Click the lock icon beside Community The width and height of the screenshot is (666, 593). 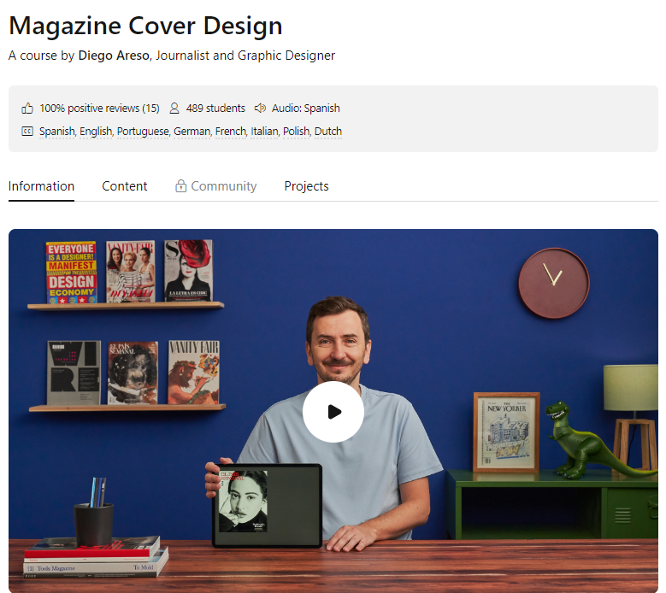(x=180, y=186)
